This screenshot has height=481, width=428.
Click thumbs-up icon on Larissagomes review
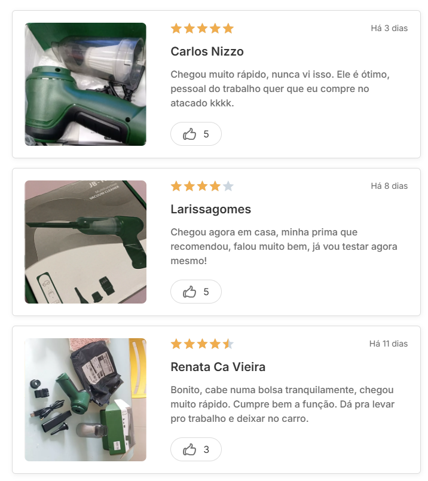[189, 292]
